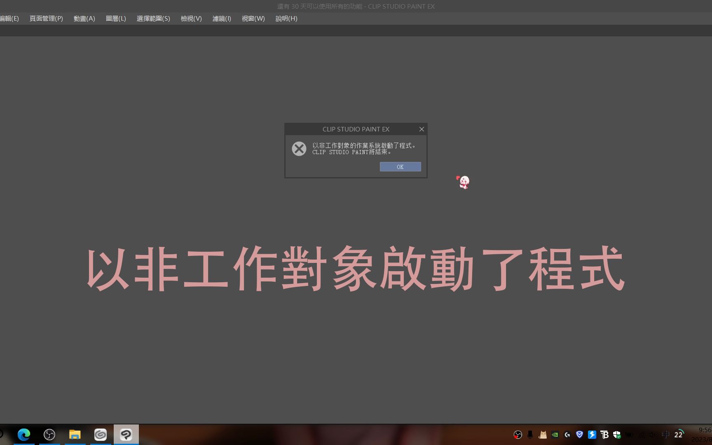This screenshot has width=712, height=445.
Task: Check battery status from the tray
Action: [x=629, y=435]
